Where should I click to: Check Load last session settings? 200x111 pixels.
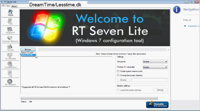coord(118,90)
